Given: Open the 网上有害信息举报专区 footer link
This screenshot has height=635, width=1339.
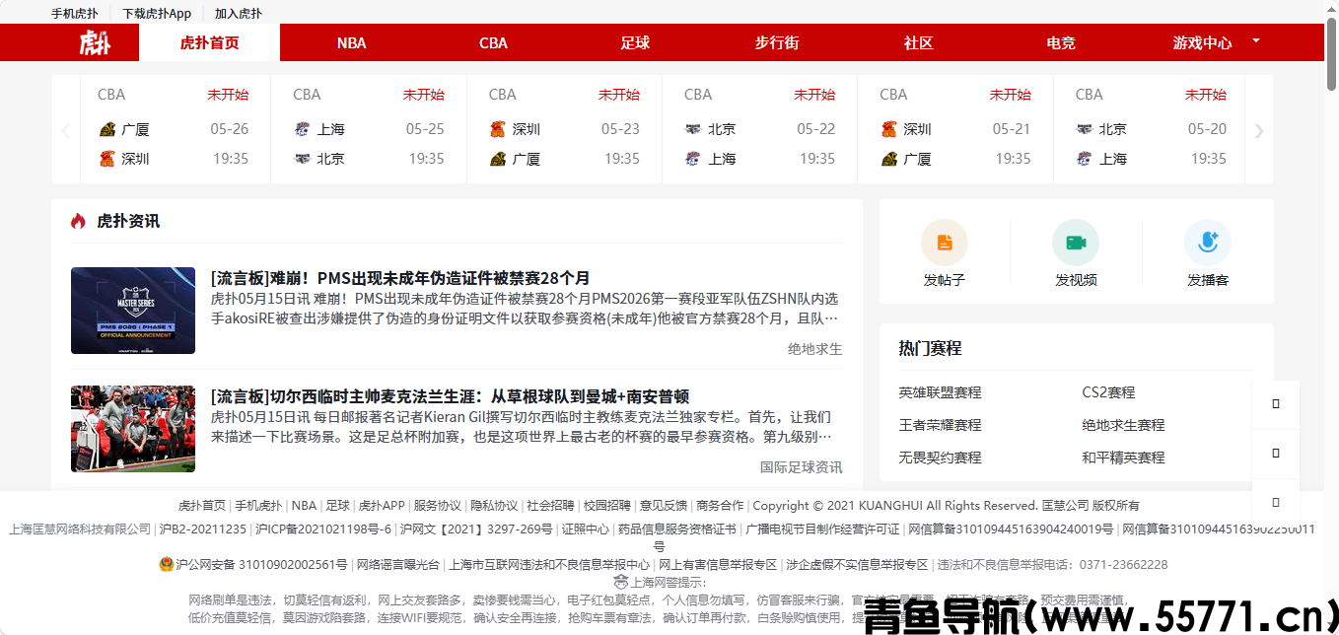Looking at the screenshot, I should [x=718, y=565].
